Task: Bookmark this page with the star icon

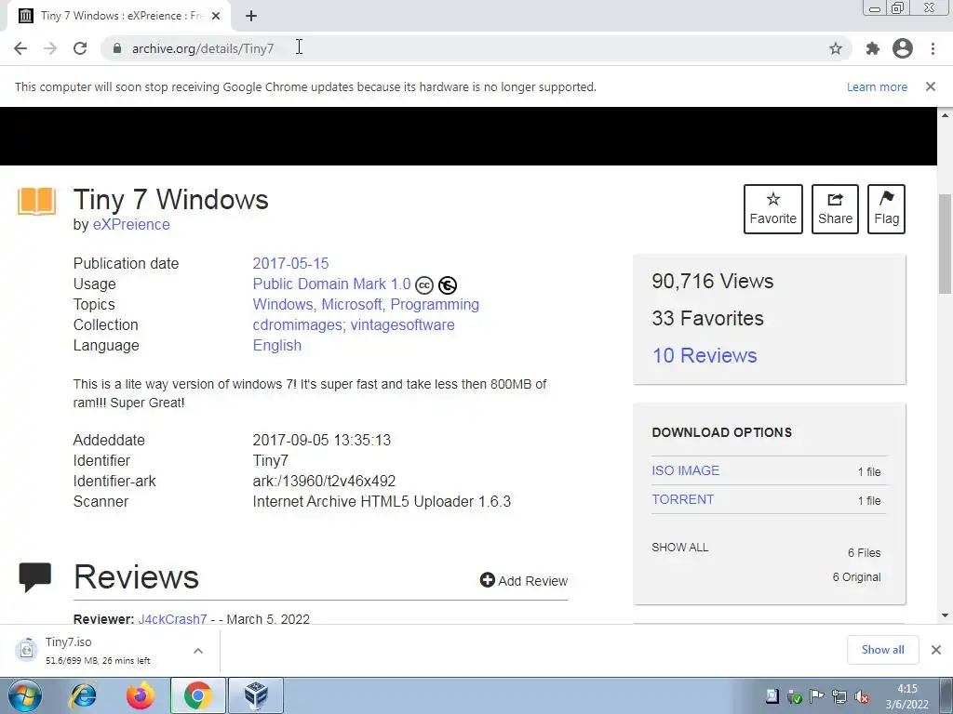Action: click(836, 48)
